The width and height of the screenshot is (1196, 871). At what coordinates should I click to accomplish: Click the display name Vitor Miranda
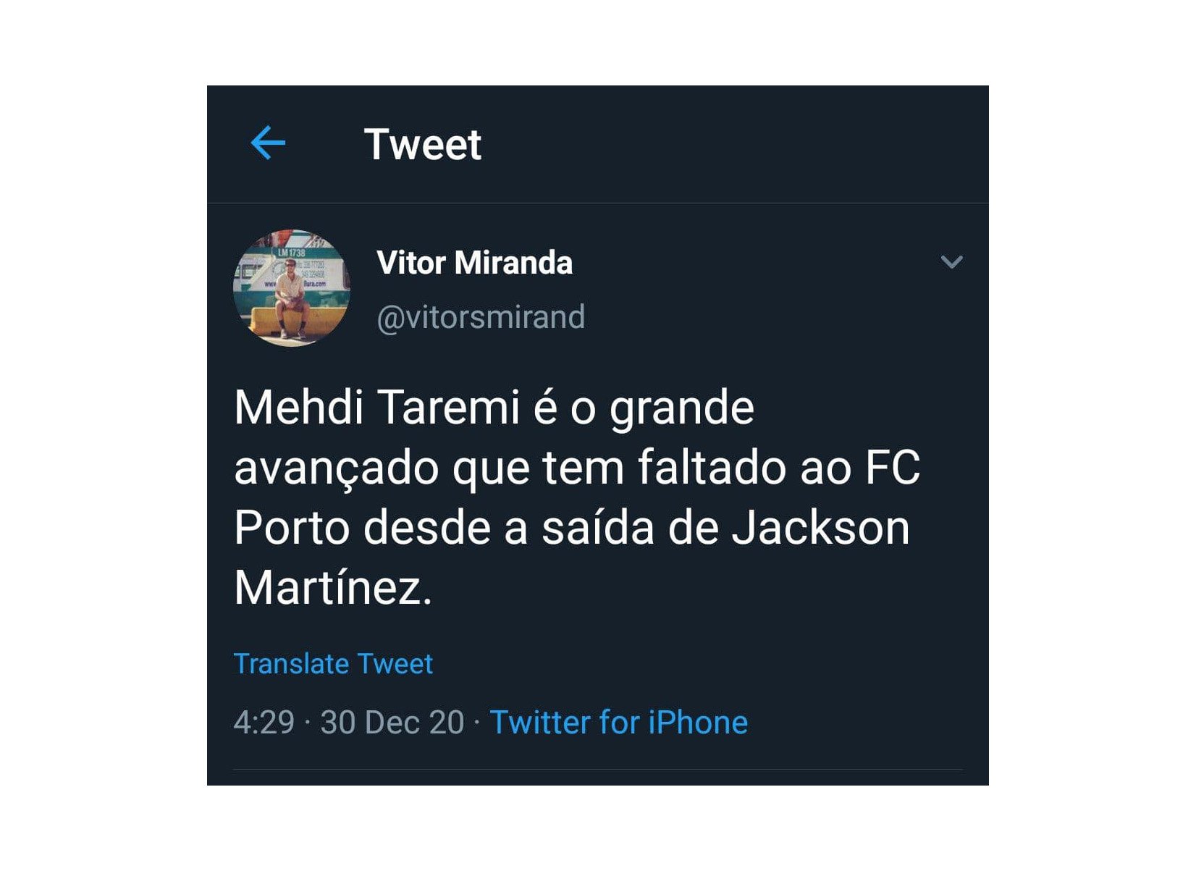pyautogui.click(x=474, y=263)
